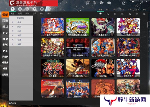Open the X战警VS街霸 game cover
Image resolution: width=150 pixels, height=107 pixels.
(103, 47)
